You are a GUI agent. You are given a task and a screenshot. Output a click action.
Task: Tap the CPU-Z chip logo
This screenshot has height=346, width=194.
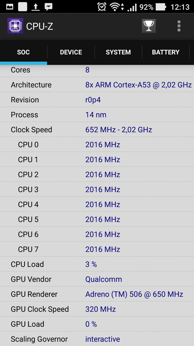pyautogui.click(x=15, y=26)
